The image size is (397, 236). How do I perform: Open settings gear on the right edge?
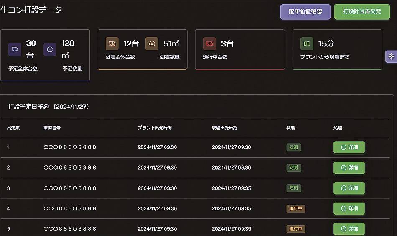(392, 56)
